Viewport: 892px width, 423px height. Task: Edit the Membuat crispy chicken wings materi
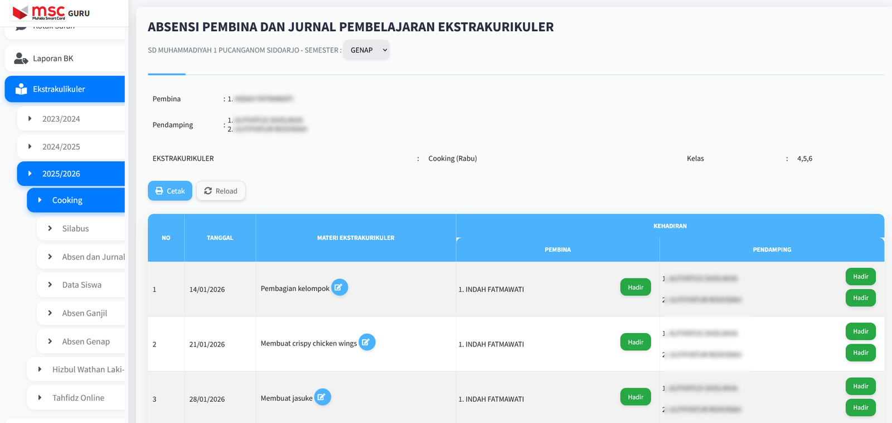point(367,342)
